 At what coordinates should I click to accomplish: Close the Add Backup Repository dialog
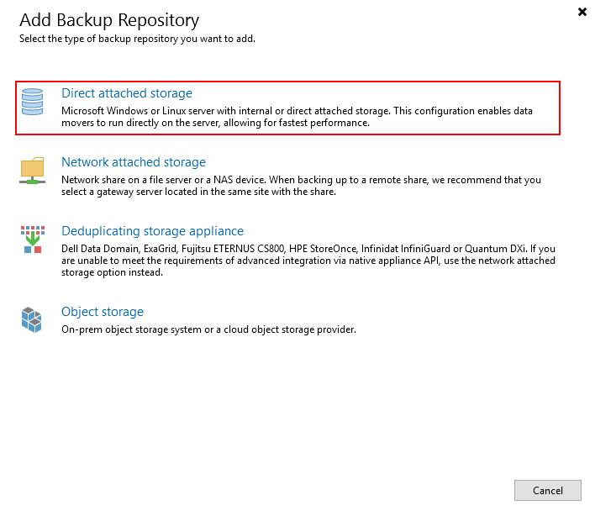tap(582, 12)
